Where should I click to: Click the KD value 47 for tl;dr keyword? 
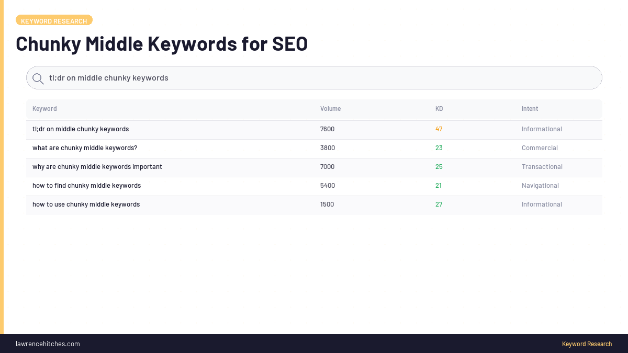[x=439, y=129]
